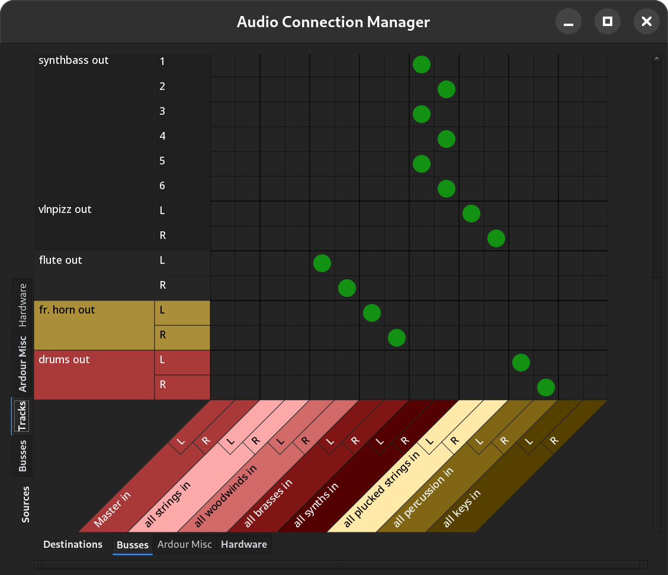Disconnect synthbass out 1 from all synths in
This screenshot has width=668, height=575.
[422, 64]
